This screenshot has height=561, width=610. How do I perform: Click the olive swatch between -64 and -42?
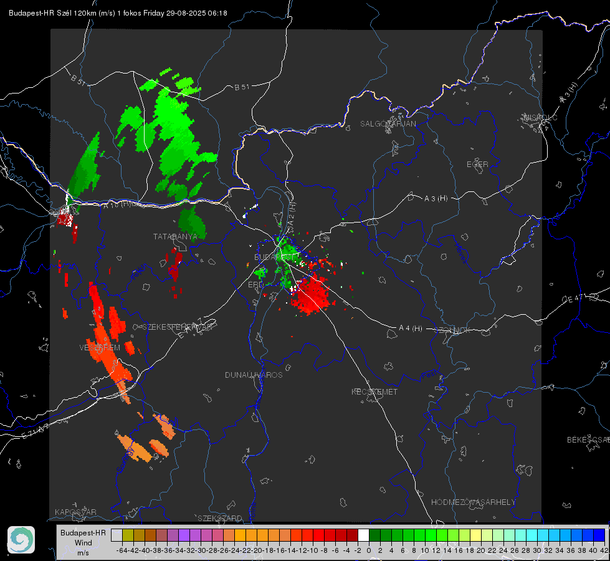tap(128, 535)
